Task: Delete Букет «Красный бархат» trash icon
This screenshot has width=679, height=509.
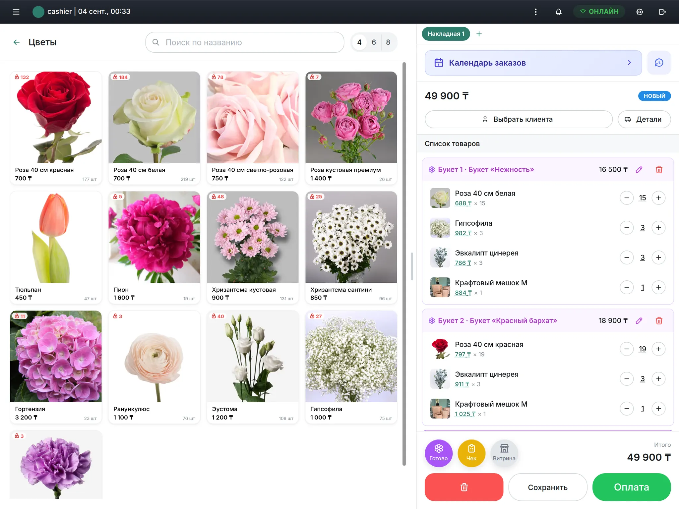Action: coord(659,321)
